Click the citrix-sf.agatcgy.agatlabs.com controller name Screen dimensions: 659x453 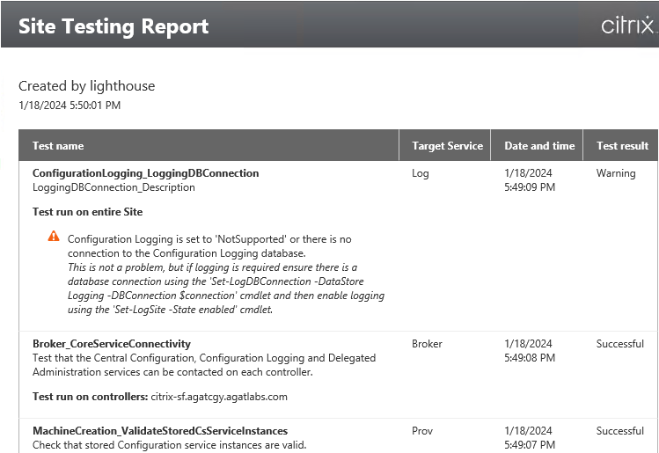[x=219, y=397]
